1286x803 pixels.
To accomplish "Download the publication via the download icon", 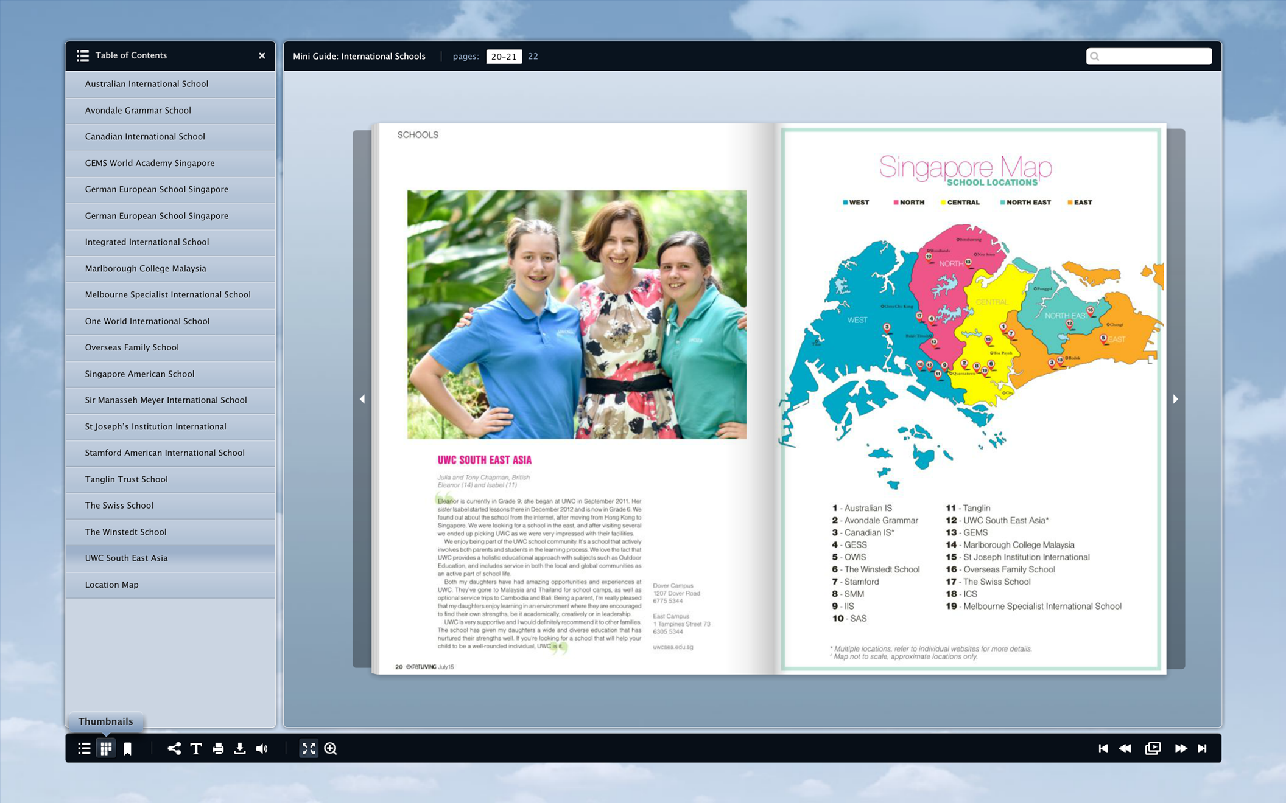I will pos(240,748).
